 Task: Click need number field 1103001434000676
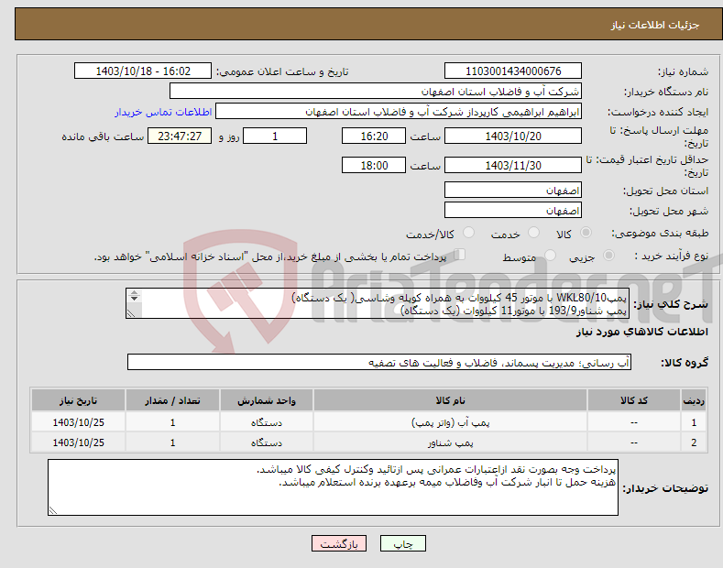click(513, 71)
